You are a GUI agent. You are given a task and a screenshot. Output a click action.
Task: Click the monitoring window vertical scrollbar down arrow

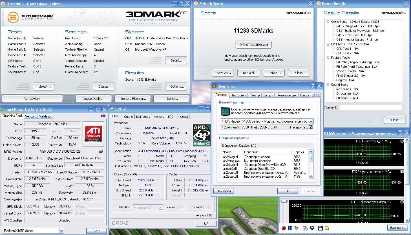coord(407,220)
